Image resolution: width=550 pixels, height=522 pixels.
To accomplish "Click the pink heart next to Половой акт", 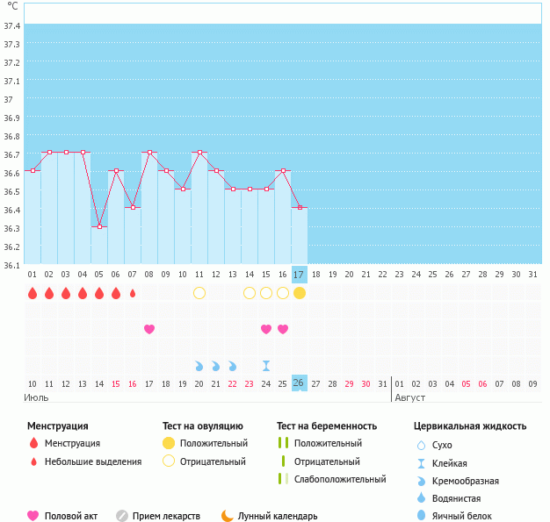I will point(33,516).
